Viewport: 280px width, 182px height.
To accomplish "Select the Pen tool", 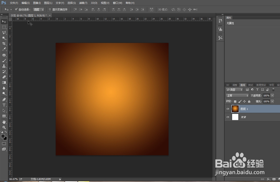I will [4, 100].
